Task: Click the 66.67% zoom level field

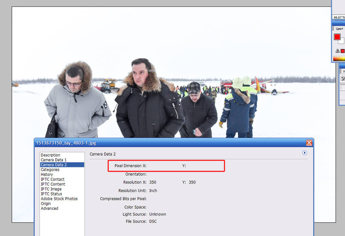Action: tap(339, 17)
